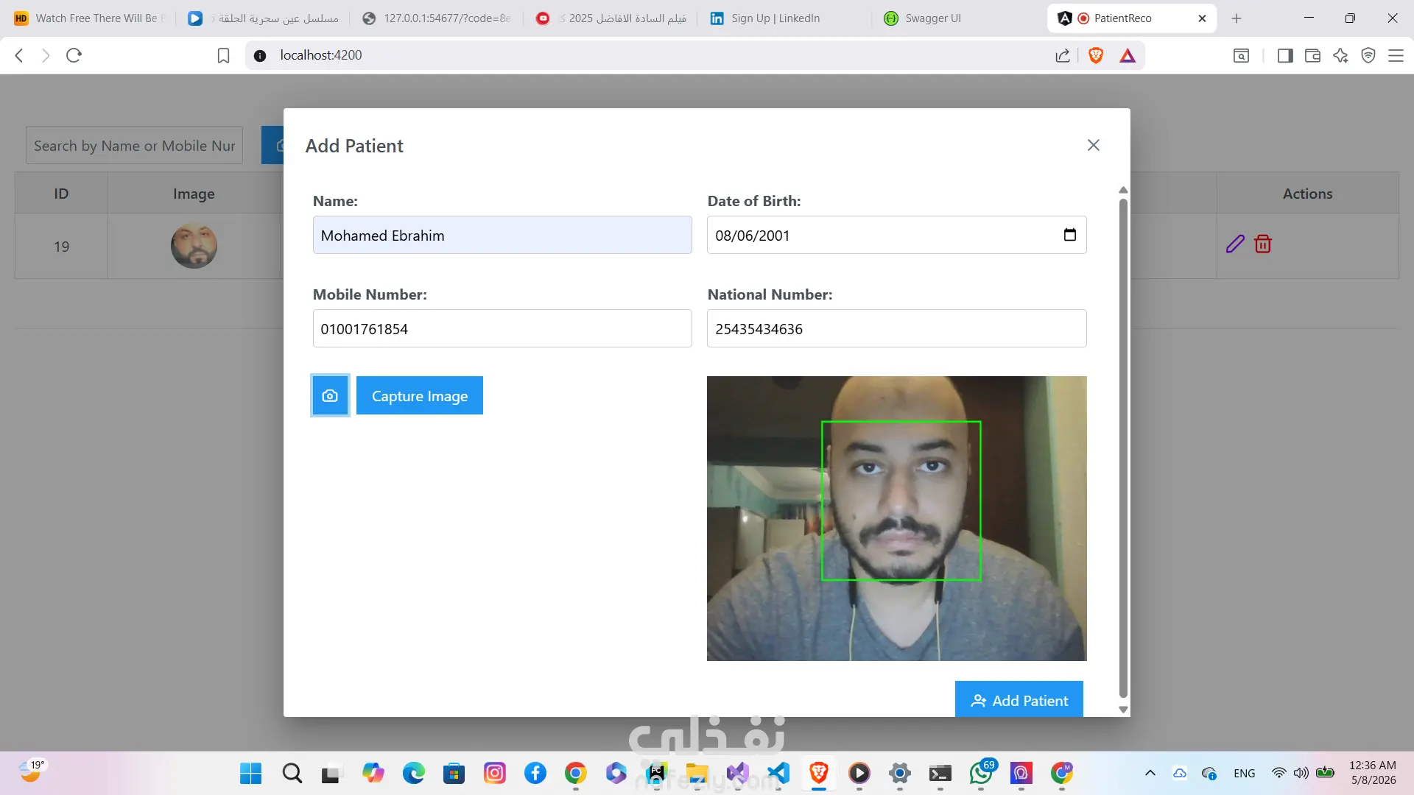
Task: Click the camera icon button beside Capture Image
Action: coord(330,396)
